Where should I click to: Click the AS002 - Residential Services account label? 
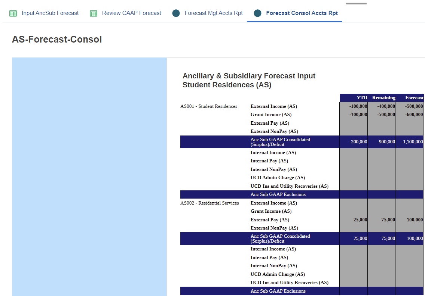pos(209,203)
